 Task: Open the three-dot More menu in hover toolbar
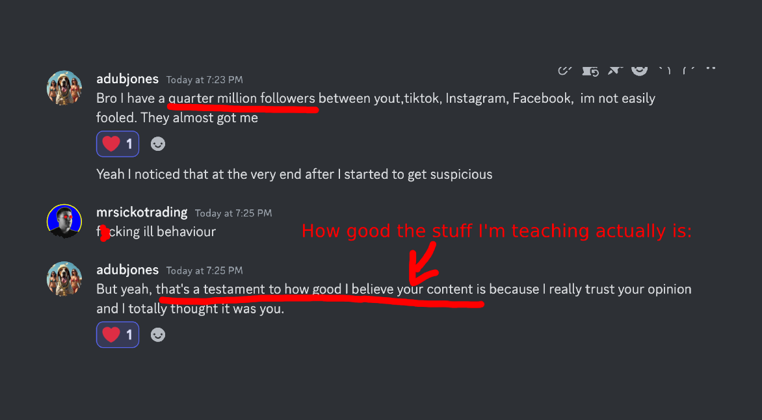(711, 68)
